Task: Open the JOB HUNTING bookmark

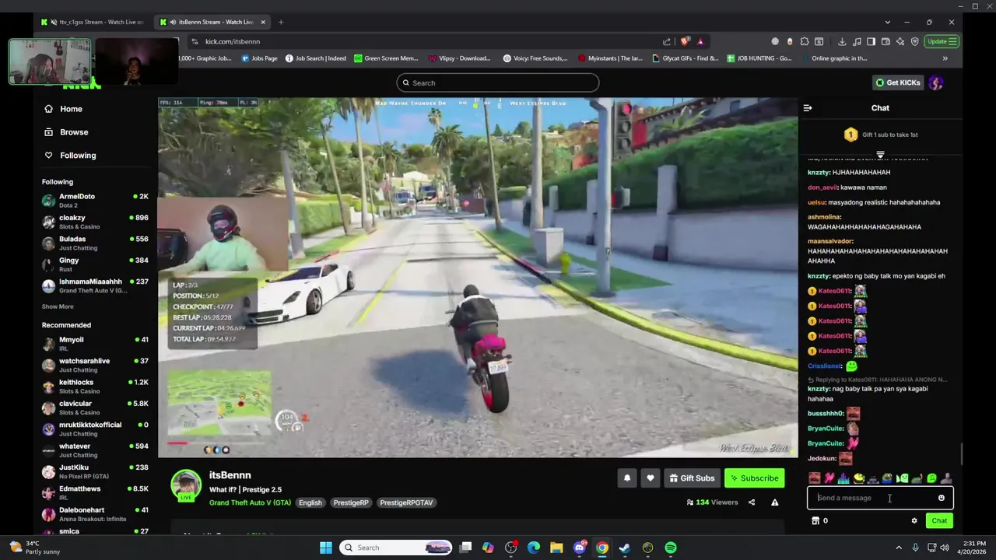Action: point(759,58)
